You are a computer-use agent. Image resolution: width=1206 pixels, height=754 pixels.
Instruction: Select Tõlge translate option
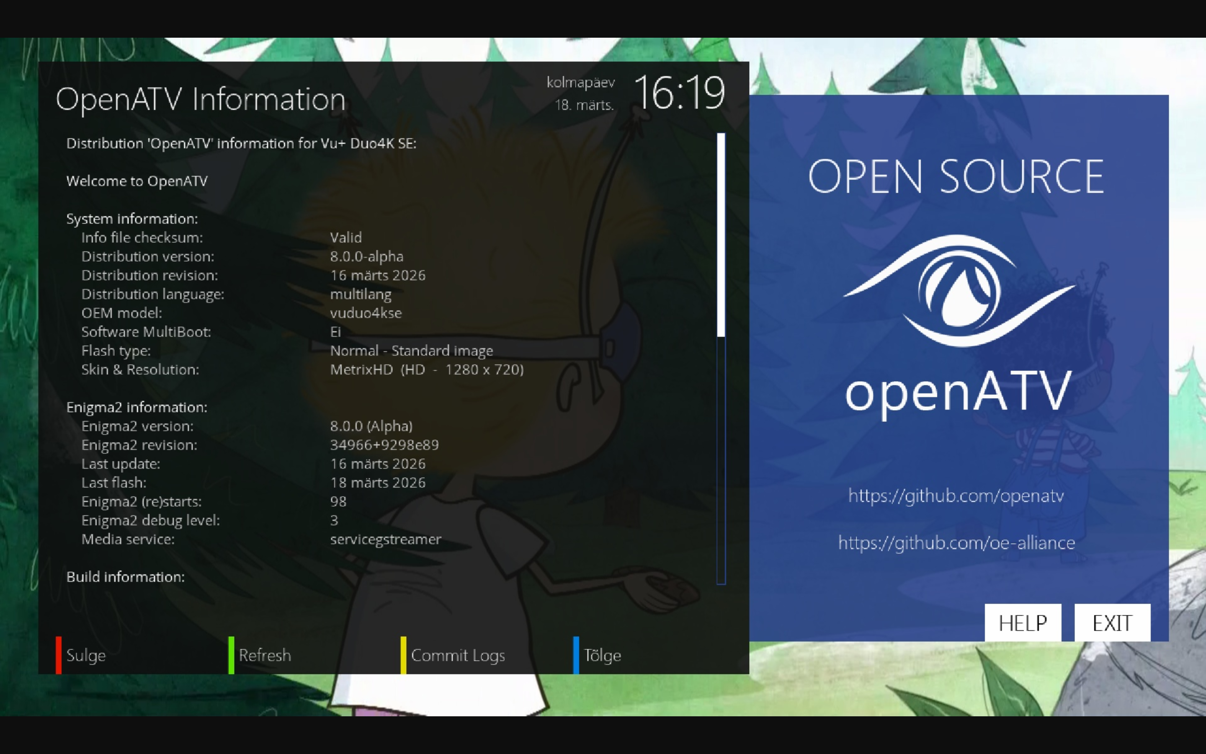(x=602, y=655)
